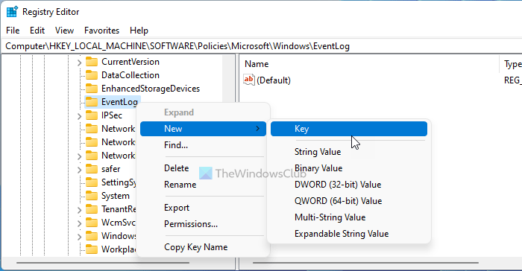Viewport: 522px width, 271px height.
Task: Open the Favorites menu
Action: click(101, 31)
